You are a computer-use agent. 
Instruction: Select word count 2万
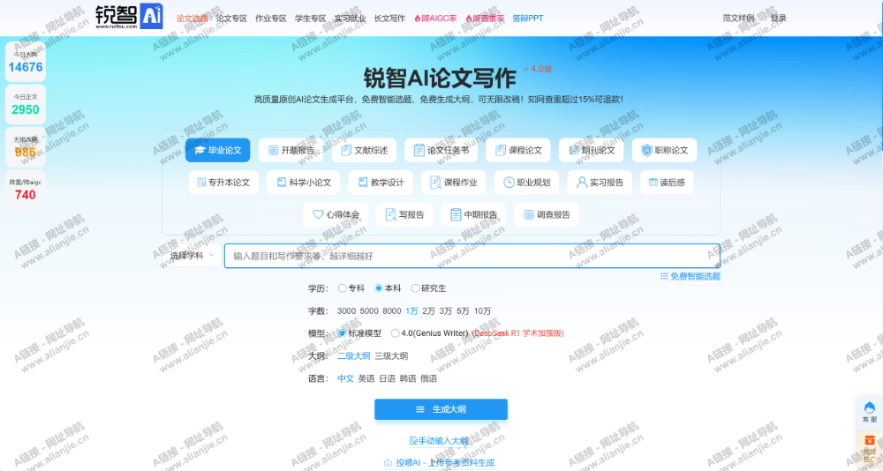[428, 310]
